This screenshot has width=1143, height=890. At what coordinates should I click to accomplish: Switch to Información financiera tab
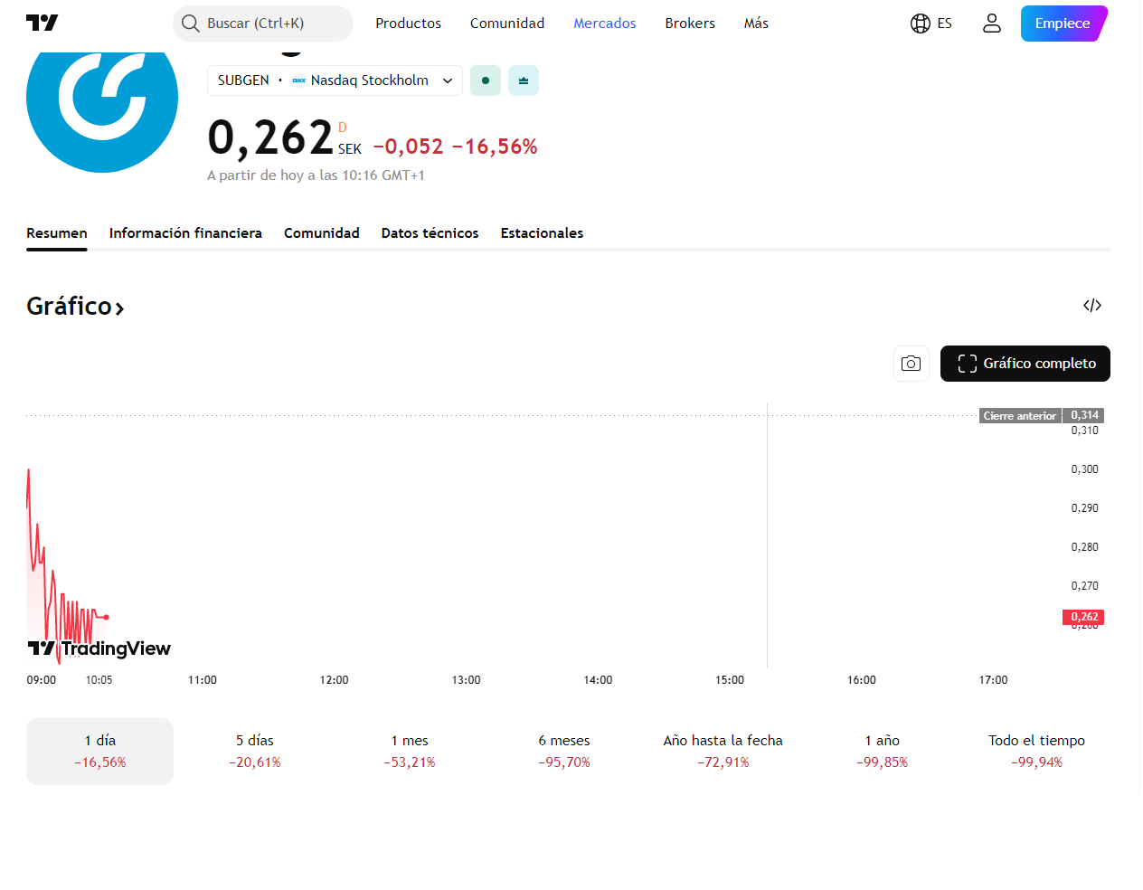185,233
